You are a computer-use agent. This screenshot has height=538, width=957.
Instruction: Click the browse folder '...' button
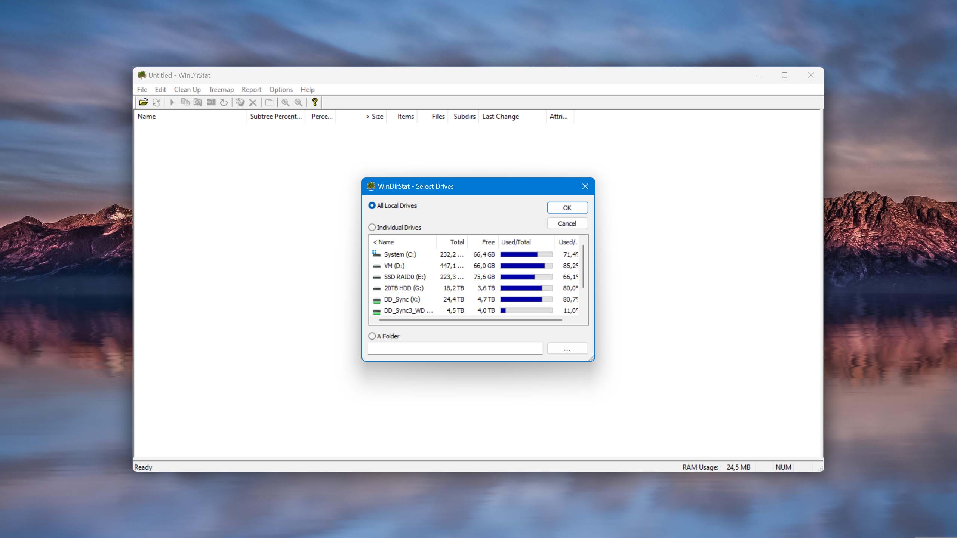click(x=567, y=349)
